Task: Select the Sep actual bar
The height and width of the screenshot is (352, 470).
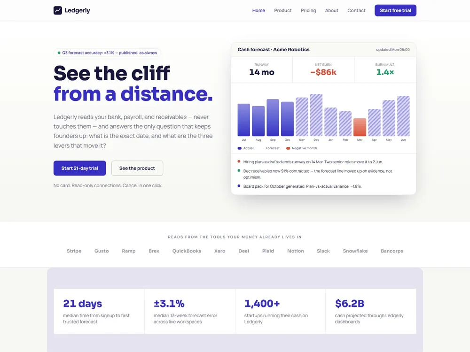Action: coord(273,118)
